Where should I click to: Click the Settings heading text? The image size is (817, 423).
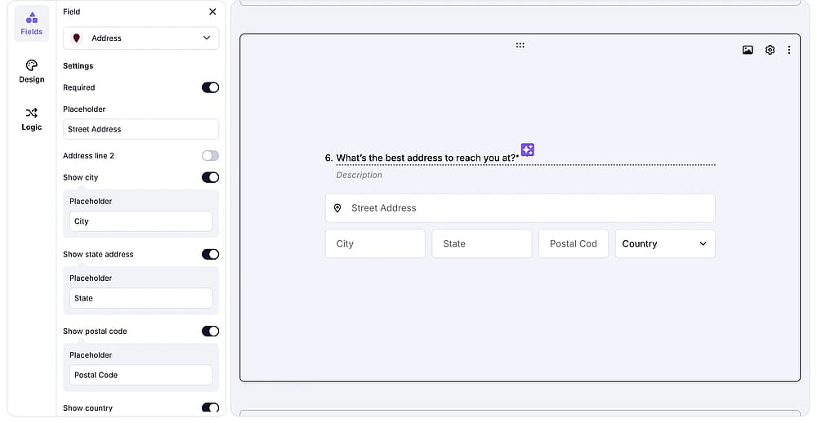pos(78,66)
